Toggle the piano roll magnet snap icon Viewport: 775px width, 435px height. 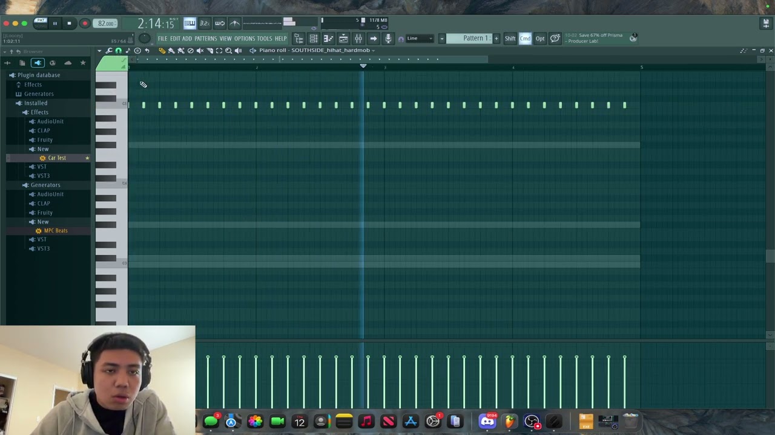coord(118,51)
